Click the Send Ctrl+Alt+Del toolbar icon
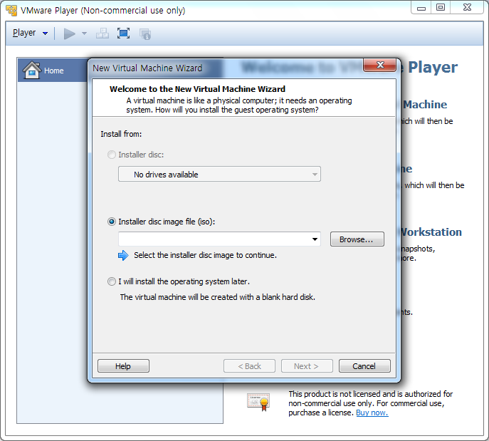489x441 pixels. (102, 33)
